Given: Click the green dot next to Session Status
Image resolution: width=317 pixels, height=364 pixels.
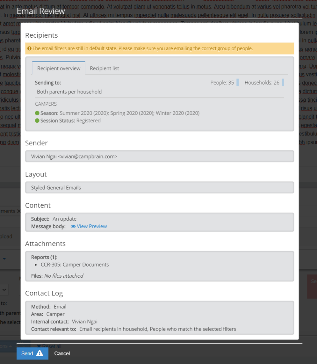Looking at the screenshot, I should click(37, 121).
